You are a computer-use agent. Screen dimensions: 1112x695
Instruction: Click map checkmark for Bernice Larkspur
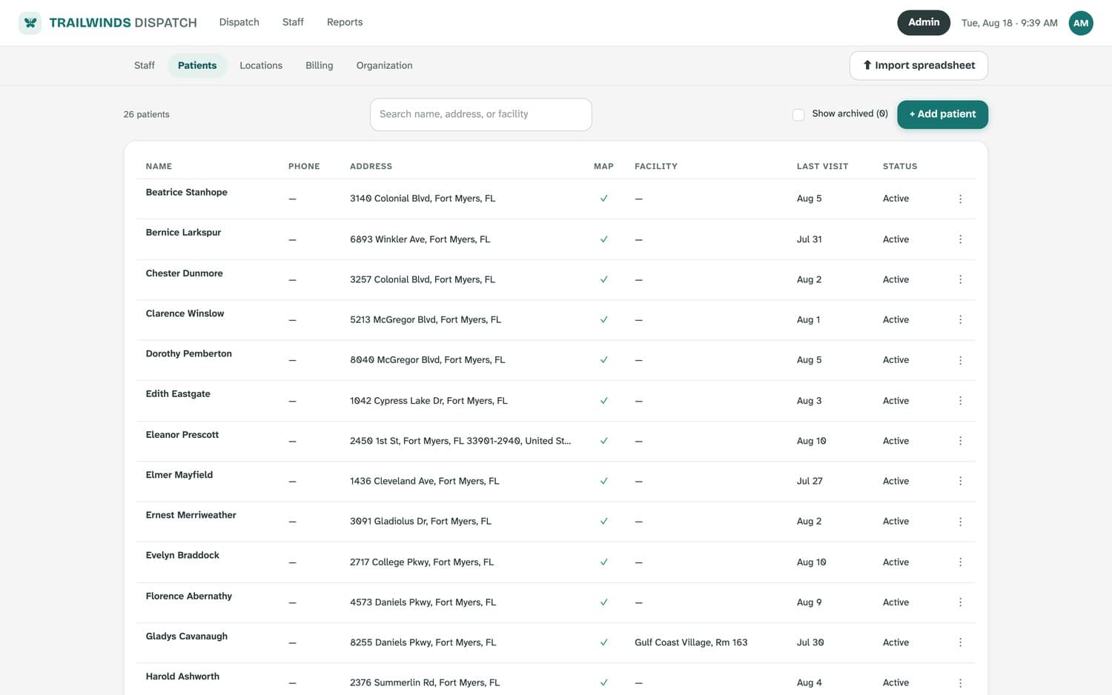pos(603,239)
